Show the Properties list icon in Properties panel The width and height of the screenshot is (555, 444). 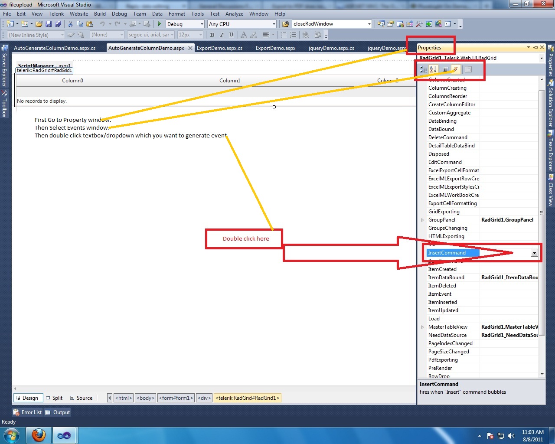446,69
